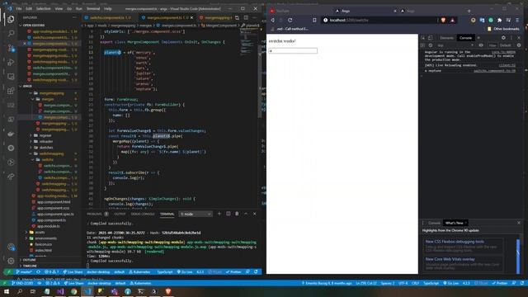Open the VS Code Accounts icon
The height and width of the screenshot is (297, 528).
click(11, 247)
